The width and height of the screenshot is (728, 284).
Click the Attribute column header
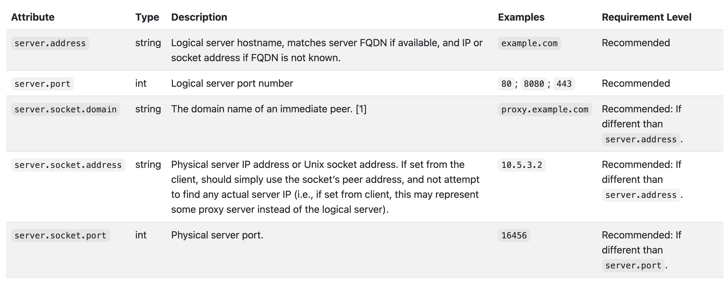click(33, 17)
